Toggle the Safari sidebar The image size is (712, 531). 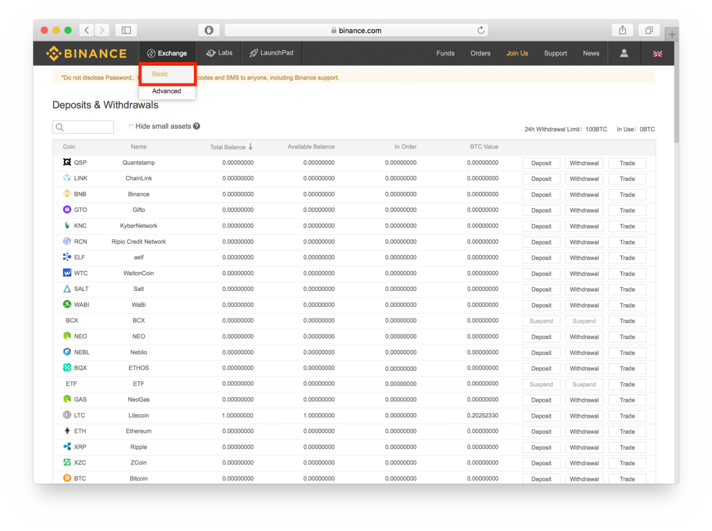[126, 30]
